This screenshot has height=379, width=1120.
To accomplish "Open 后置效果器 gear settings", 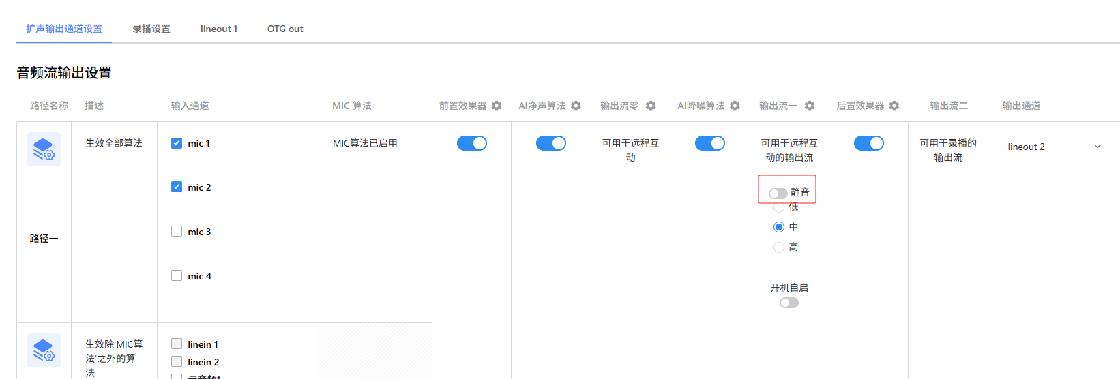I will (x=894, y=106).
